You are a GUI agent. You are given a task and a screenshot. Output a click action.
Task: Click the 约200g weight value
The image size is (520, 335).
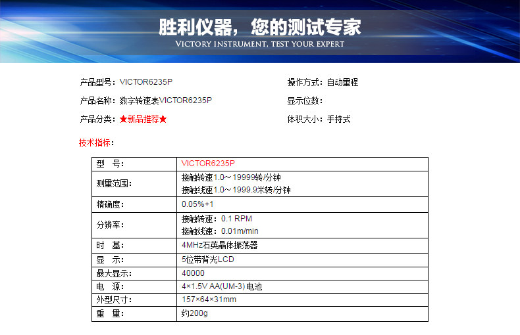pyautogui.click(x=194, y=313)
